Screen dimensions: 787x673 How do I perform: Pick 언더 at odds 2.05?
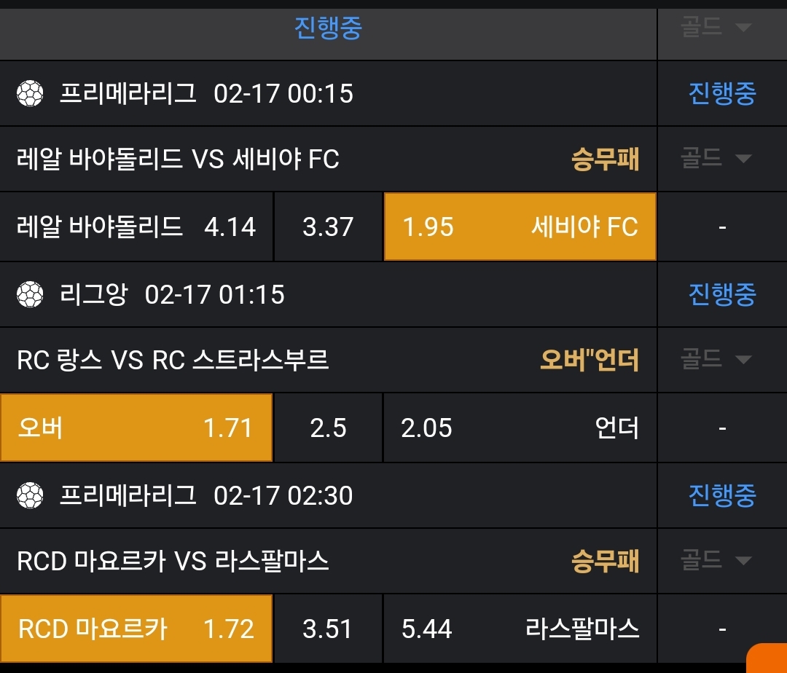(520, 428)
